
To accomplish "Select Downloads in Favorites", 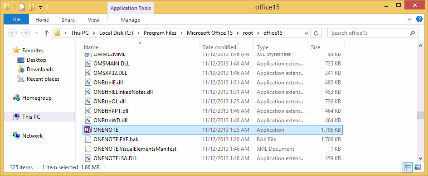I will 40,69.
